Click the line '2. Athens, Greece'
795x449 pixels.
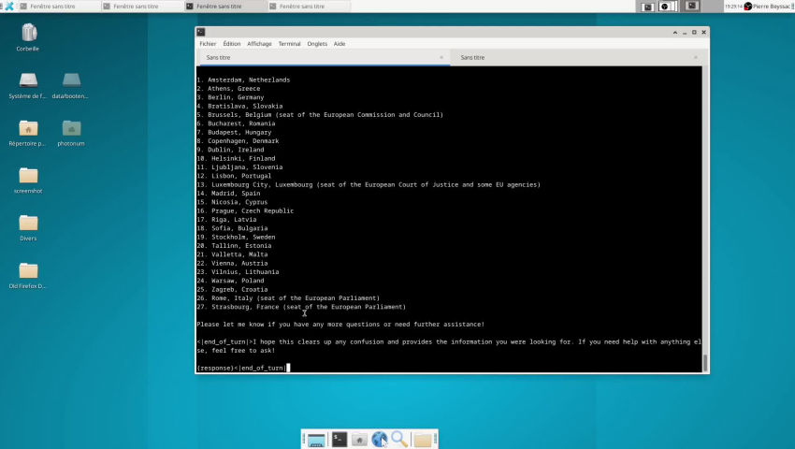pos(228,88)
